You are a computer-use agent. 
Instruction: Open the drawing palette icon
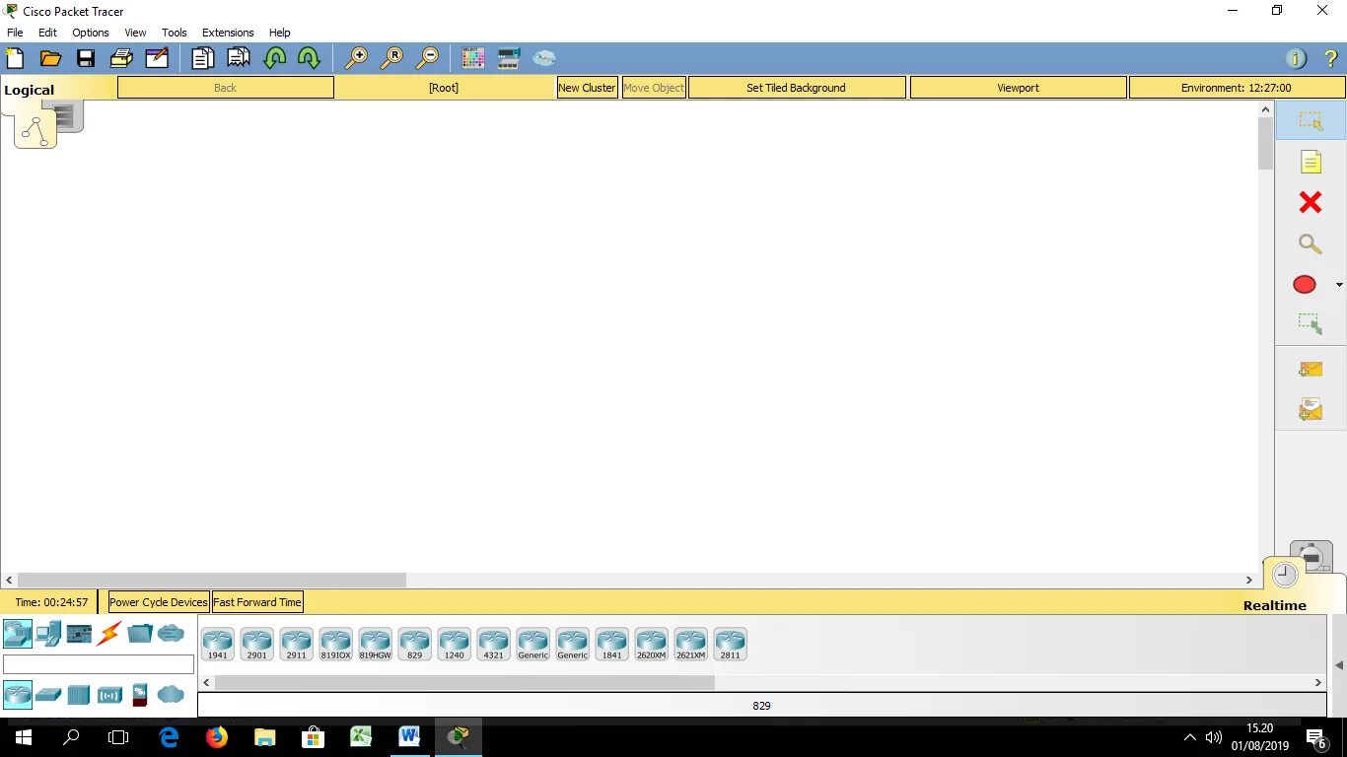click(x=473, y=58)
